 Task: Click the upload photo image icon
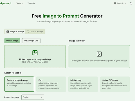coord(35,53)
